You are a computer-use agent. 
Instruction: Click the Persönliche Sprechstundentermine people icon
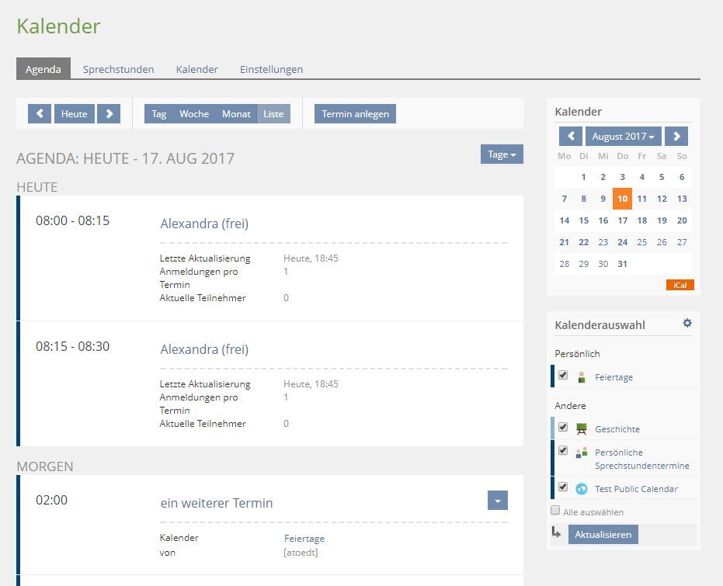[582, 453]
